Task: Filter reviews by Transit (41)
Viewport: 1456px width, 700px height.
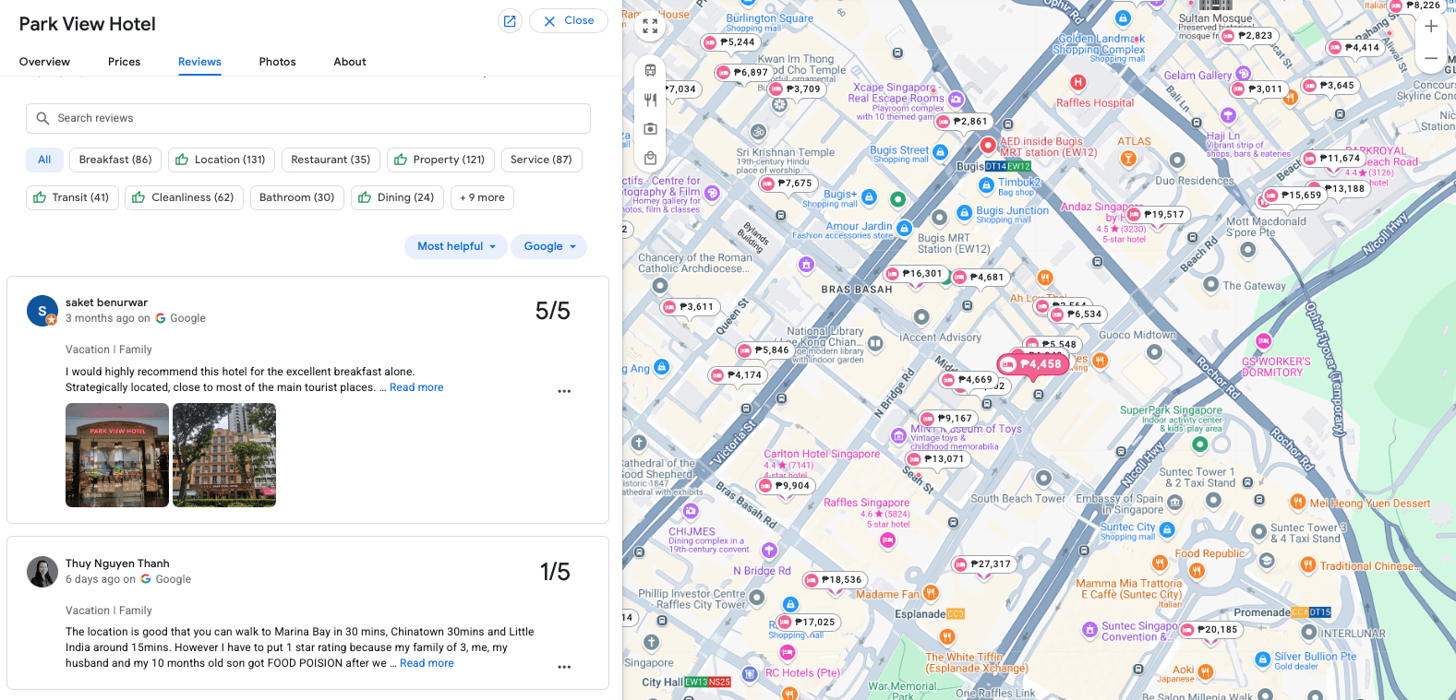Action: 72,197
